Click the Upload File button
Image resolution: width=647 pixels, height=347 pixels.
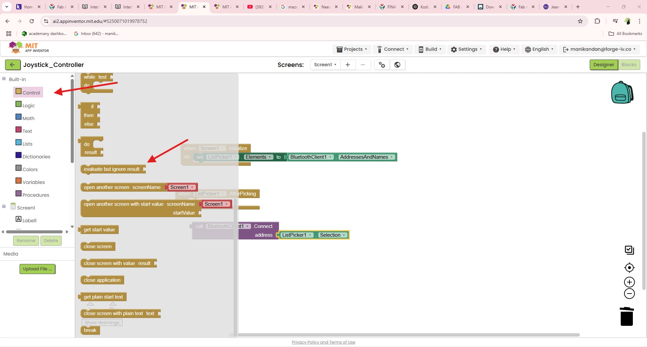[x=37, y=269]
